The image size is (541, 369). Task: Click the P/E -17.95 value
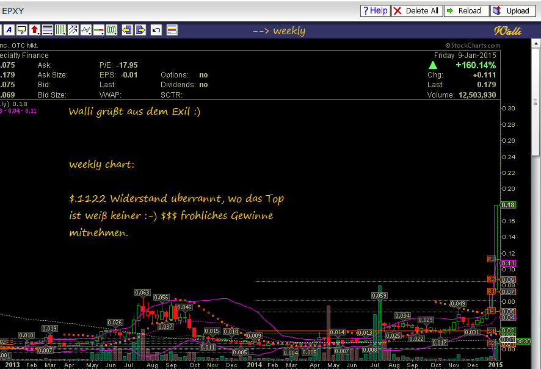pyautogui.click(x=127, y=65)
